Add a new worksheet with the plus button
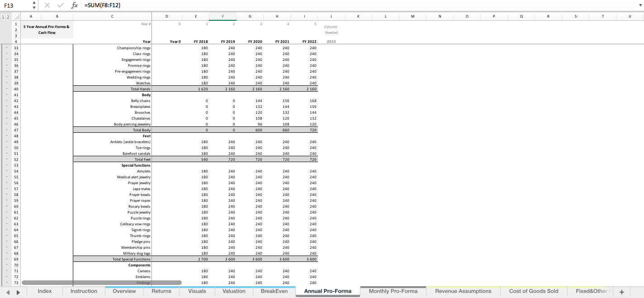This screenshot has height=298, width=644. pos(622,291)
